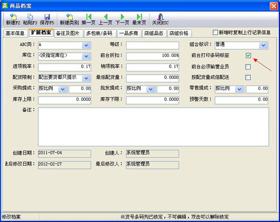Open the 库位 dropdown

pyautogui.click(x=86, y=56)
